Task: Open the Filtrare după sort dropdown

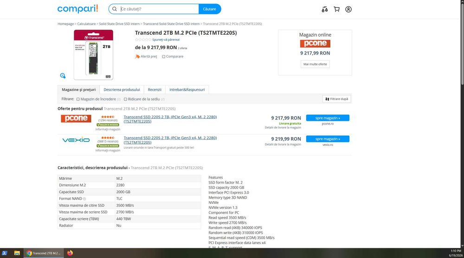Action: click(336, 99)
